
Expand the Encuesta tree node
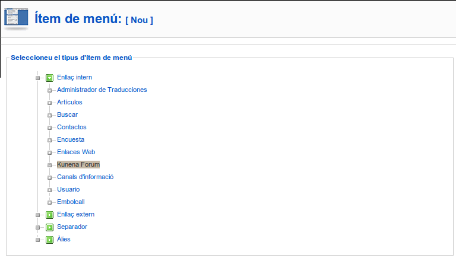pos(50,140)
